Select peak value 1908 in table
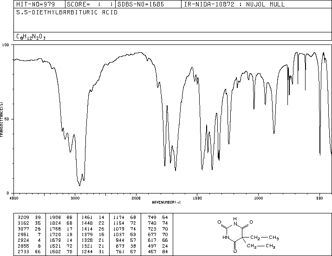 (x=55, y=218)
